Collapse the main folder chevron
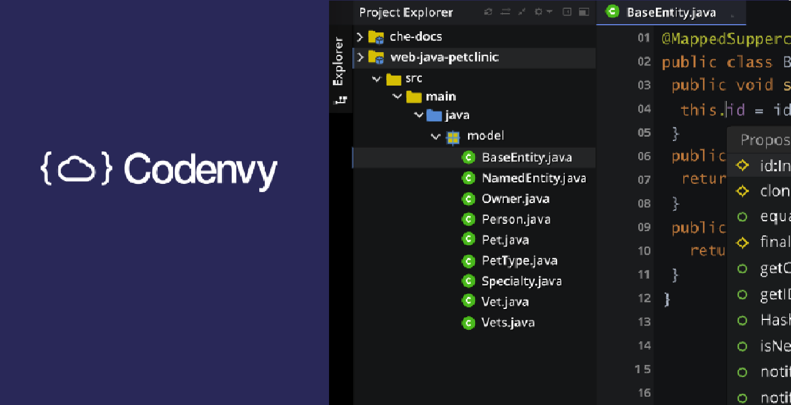The width and height of the screenshot is (791, 405). coord(397,97)
